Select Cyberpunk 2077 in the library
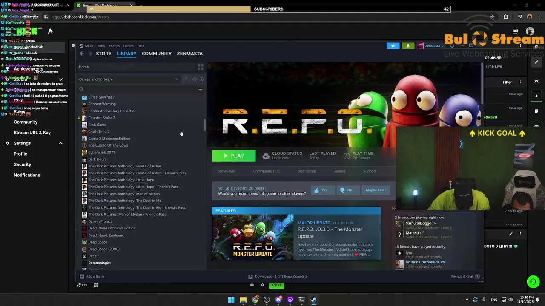The image size is (545, 306). coord(101,152)
